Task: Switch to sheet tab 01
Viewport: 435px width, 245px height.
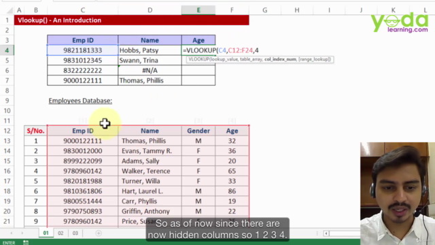Action: tap(46, 233)
